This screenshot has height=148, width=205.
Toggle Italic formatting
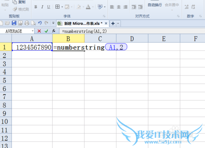[42, 7]
